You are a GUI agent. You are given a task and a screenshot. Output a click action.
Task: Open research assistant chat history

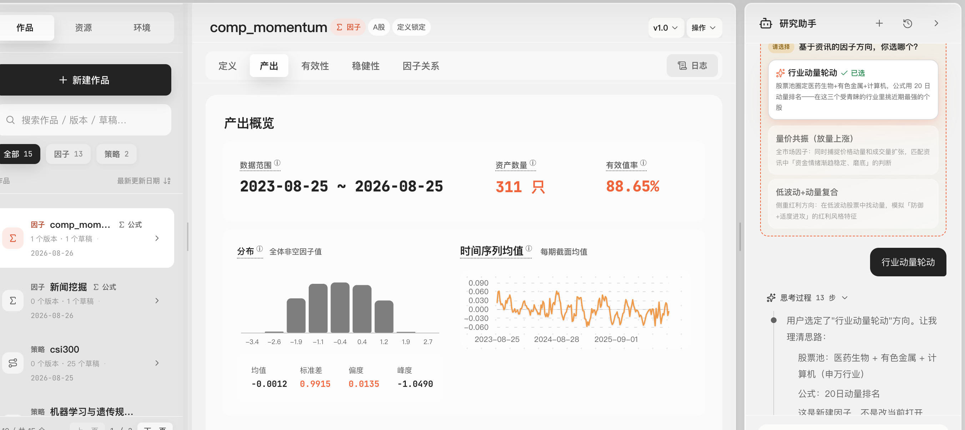pyautogui.click(x=907, y=24)
